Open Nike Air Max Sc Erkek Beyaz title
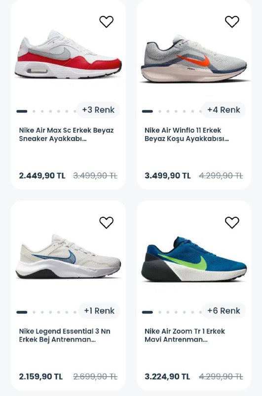This screenshot has height=396, width=262. [66, 134]
